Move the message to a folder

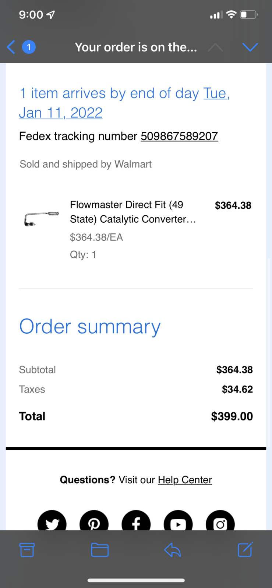100,550
